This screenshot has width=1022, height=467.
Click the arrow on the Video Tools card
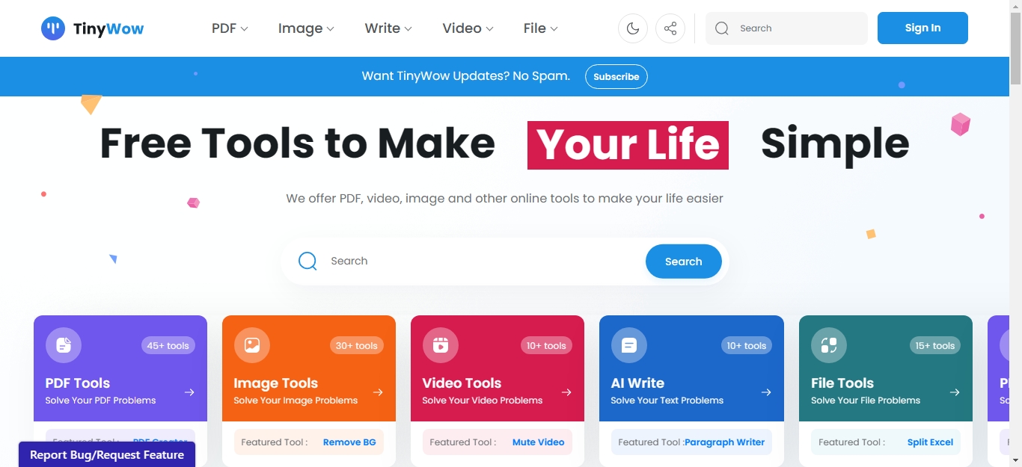pos(566,392)
